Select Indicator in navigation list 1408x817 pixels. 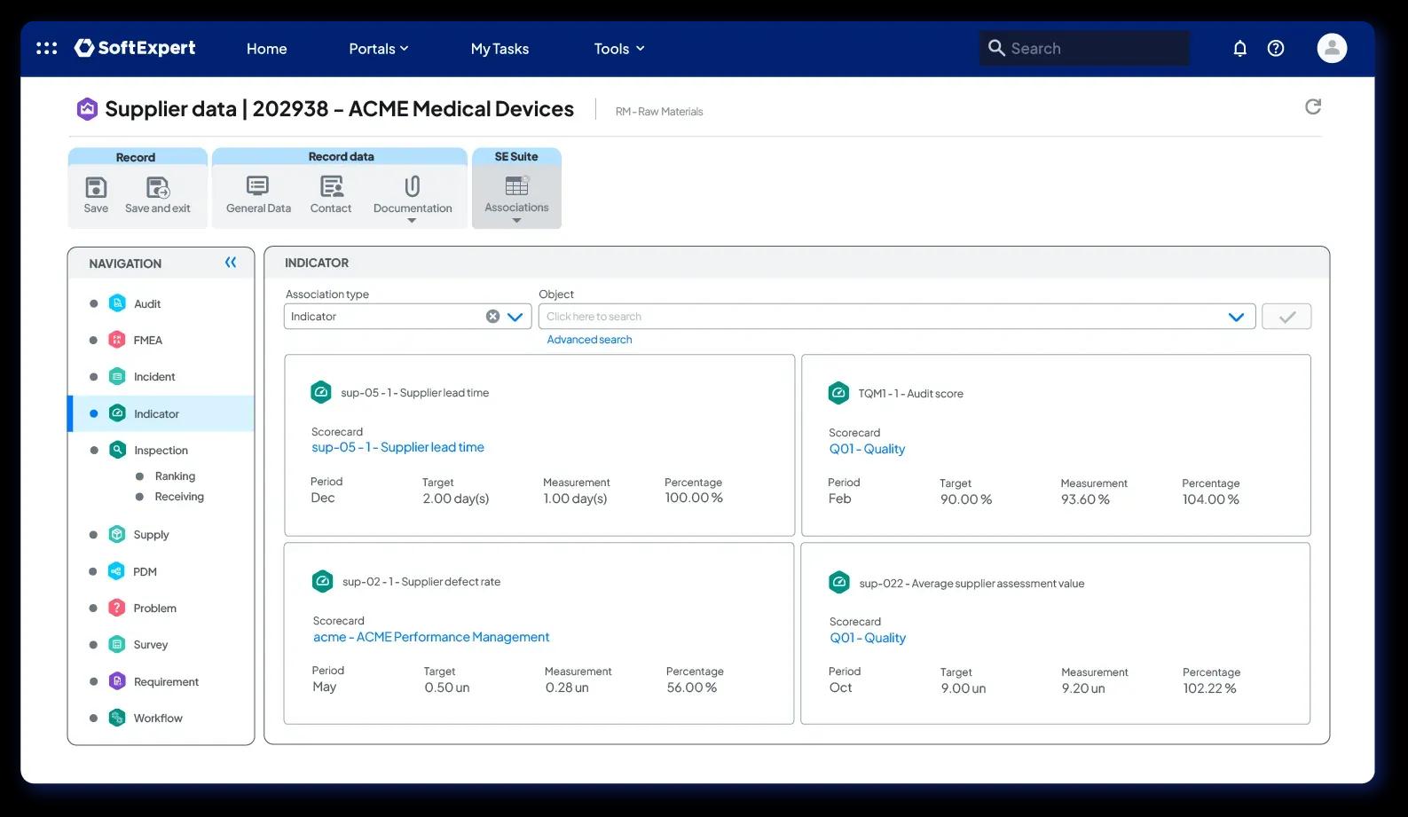(x=162, y=413)
